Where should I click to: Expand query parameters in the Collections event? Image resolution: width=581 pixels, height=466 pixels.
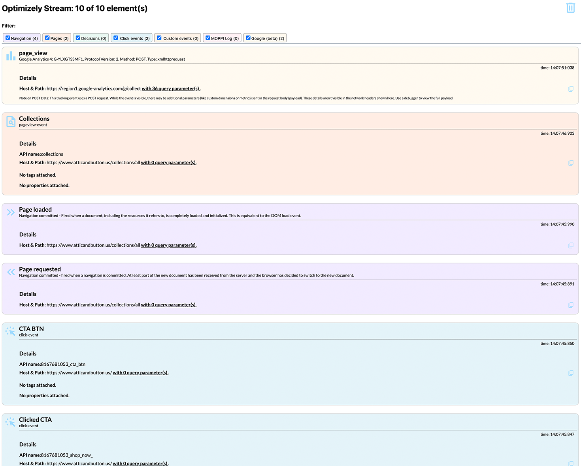coord(168,163)
